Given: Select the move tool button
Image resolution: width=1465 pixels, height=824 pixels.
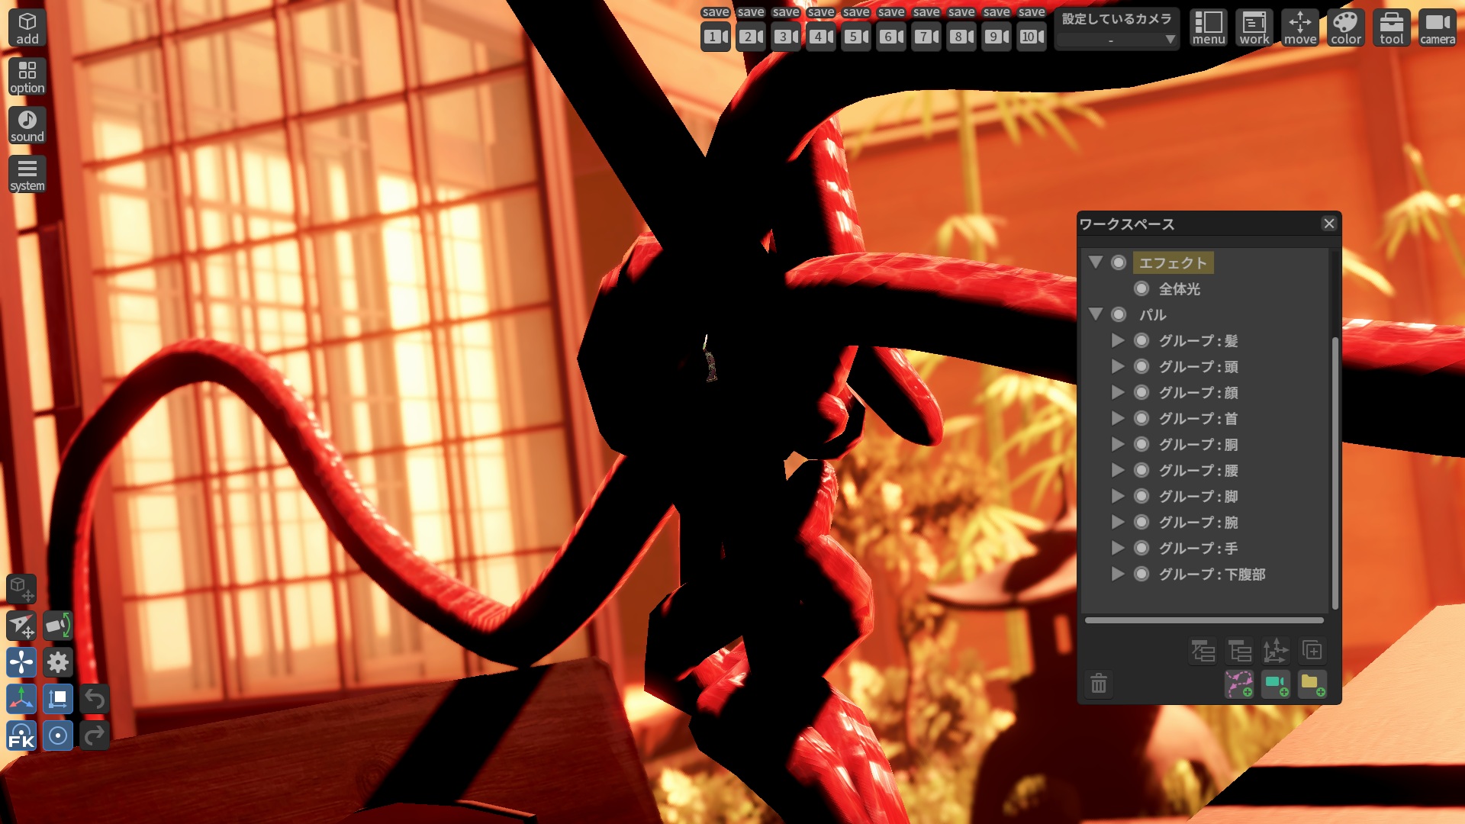Looking at the screenshot, I should pos(1300,28).
